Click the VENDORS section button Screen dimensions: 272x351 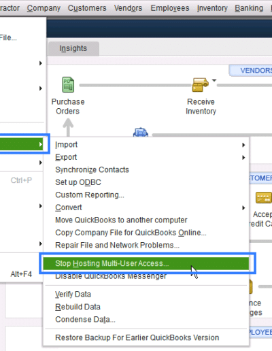[x=251, y=71]
